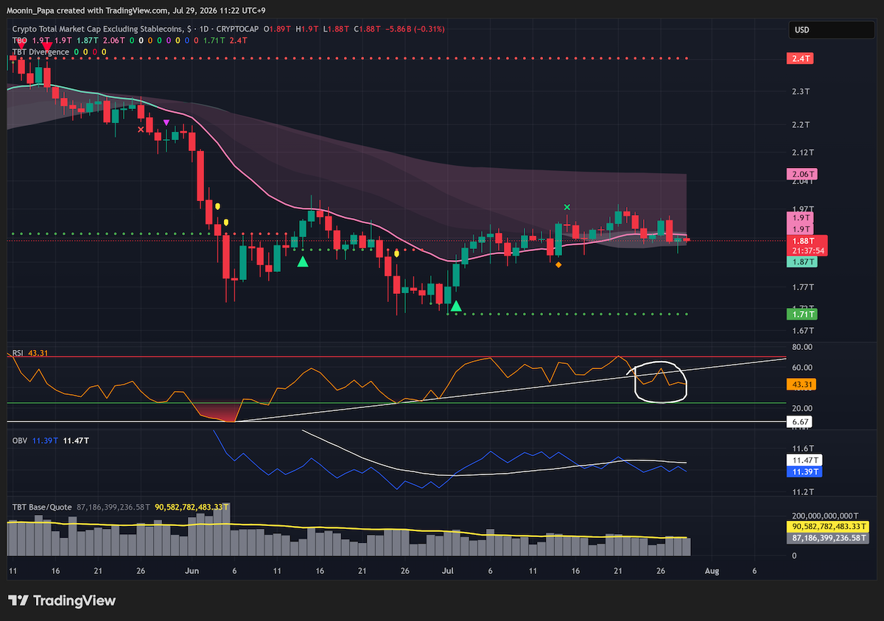Click the 'TBT Divergence' indicator legend name
Viewport: 884px width, 621px height.
click(41, 52)
